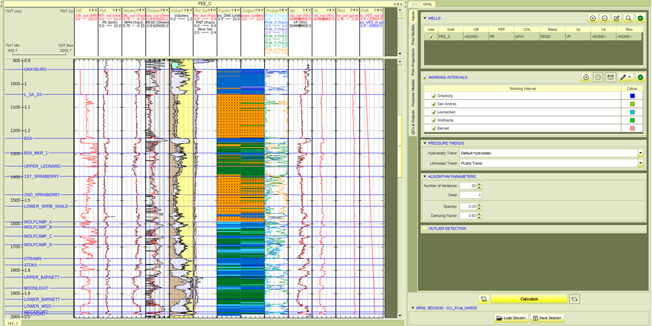Click the magnifier search icon in Wells
The image size is (652, 326).
click(629, 18)
